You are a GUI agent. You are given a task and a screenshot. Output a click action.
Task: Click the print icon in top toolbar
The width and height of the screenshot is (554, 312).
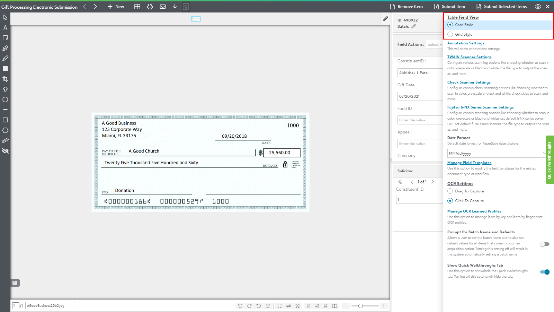coord(150,7)
